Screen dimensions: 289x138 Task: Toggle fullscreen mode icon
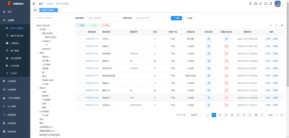coord(266,4)
